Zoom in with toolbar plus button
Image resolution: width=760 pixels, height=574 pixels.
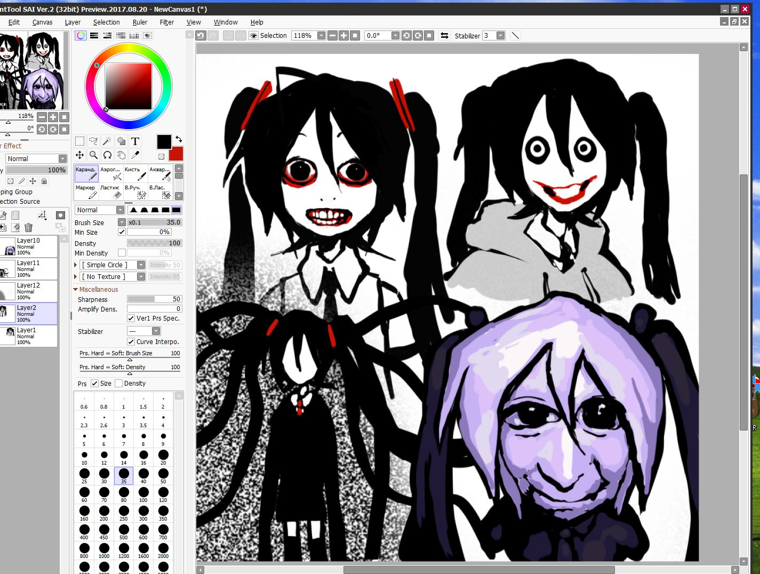[x=343, y=35]
